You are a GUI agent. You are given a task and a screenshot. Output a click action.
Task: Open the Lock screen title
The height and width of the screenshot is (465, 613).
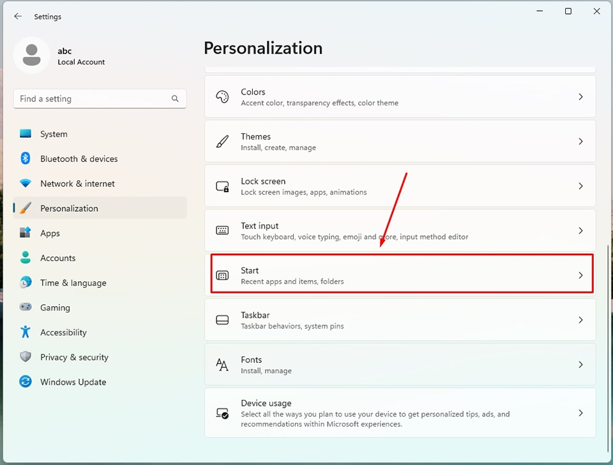(x=263, y=181)
